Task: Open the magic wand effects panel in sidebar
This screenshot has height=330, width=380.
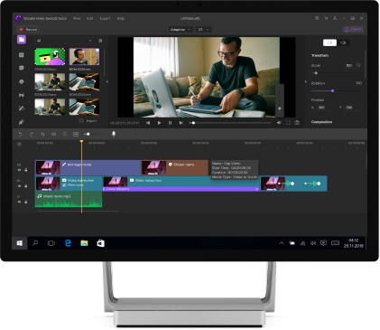Action: coord(22,108)
